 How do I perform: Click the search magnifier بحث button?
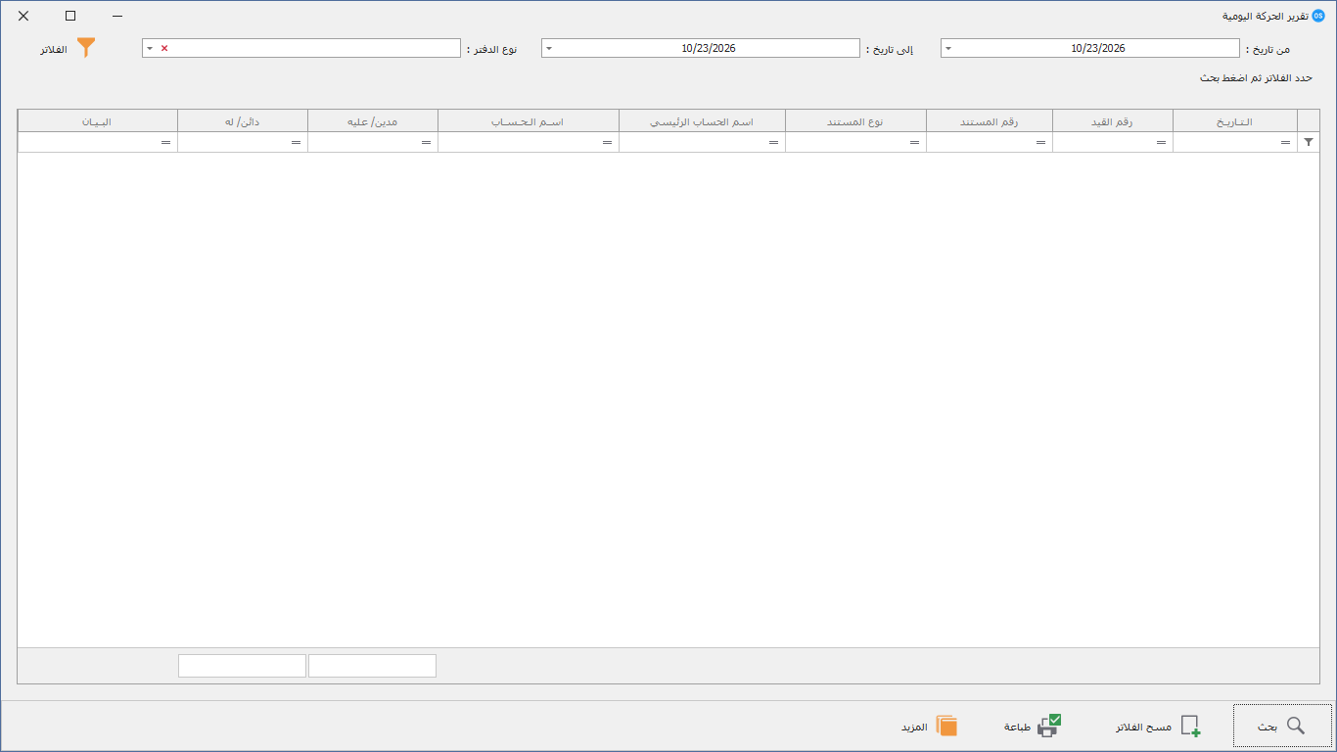coord(1282,727)
